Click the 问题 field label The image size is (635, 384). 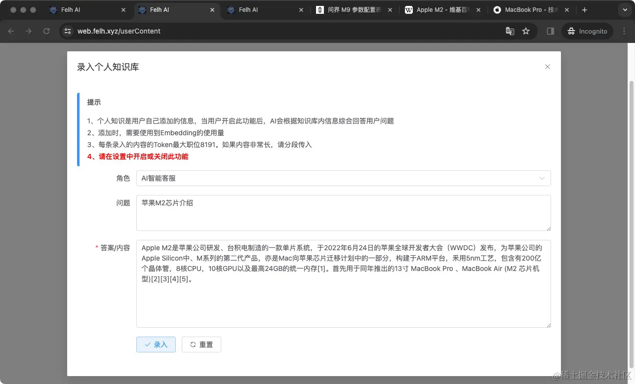123,203
